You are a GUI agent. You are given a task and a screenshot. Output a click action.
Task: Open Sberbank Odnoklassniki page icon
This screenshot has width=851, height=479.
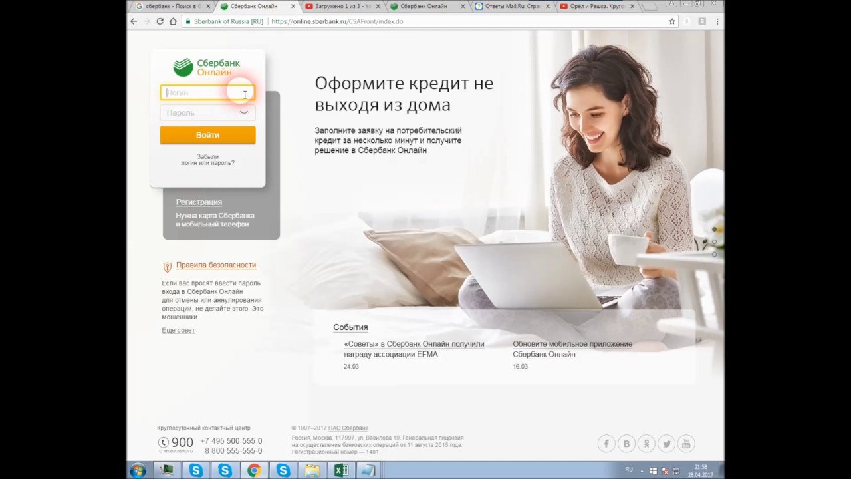coord(646,444)
